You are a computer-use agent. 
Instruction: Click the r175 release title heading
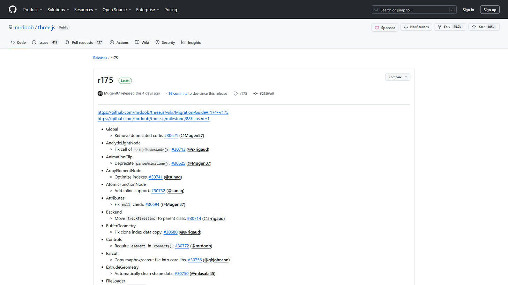[105, 80]
